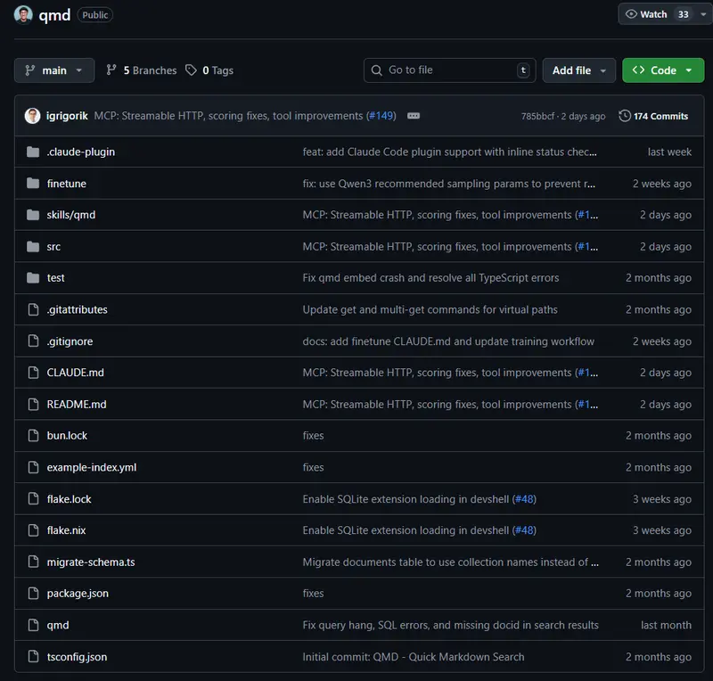Open commit hash 785bbcf
The image size is (713, 681).
[x=538, y=117]
